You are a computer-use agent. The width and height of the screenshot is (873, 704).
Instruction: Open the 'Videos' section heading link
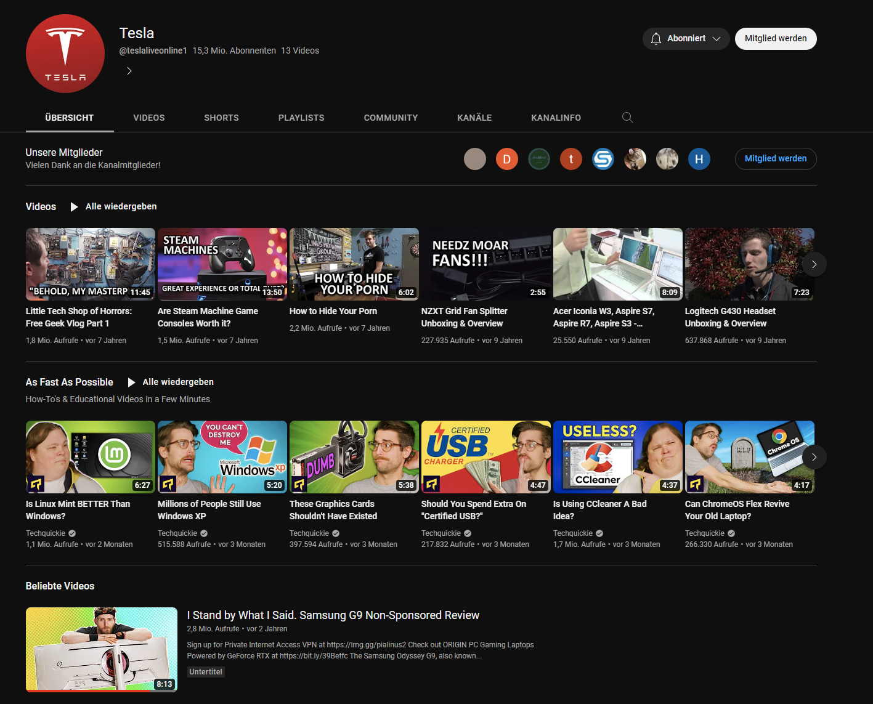click(41, 207)
